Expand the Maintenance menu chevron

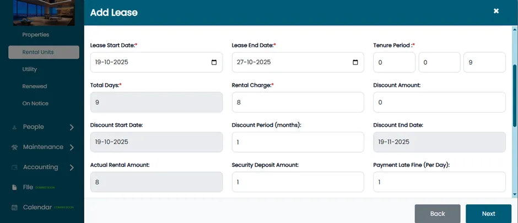click(72, 148)
